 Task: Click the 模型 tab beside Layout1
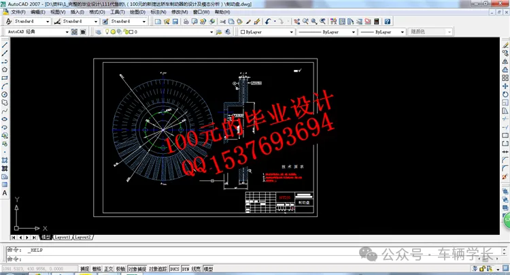point(46,238)
